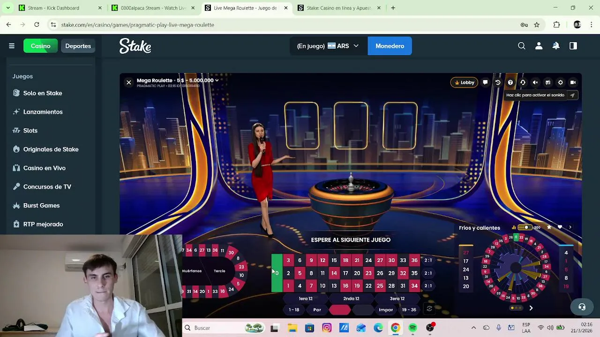Bet on red number 14
The height and width of the screenshot is (337, 600).
tap(334, 273)
